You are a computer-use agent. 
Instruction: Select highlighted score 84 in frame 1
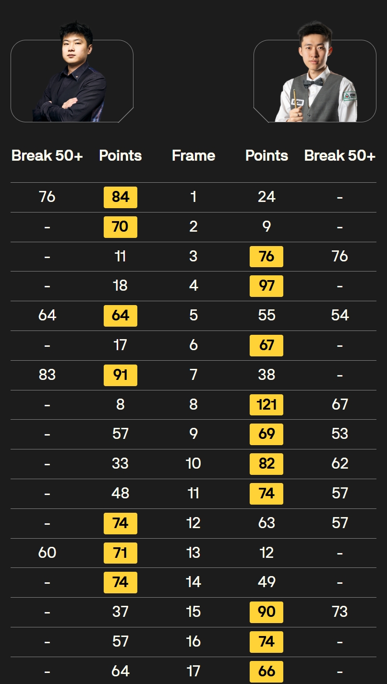pos(121,197)
